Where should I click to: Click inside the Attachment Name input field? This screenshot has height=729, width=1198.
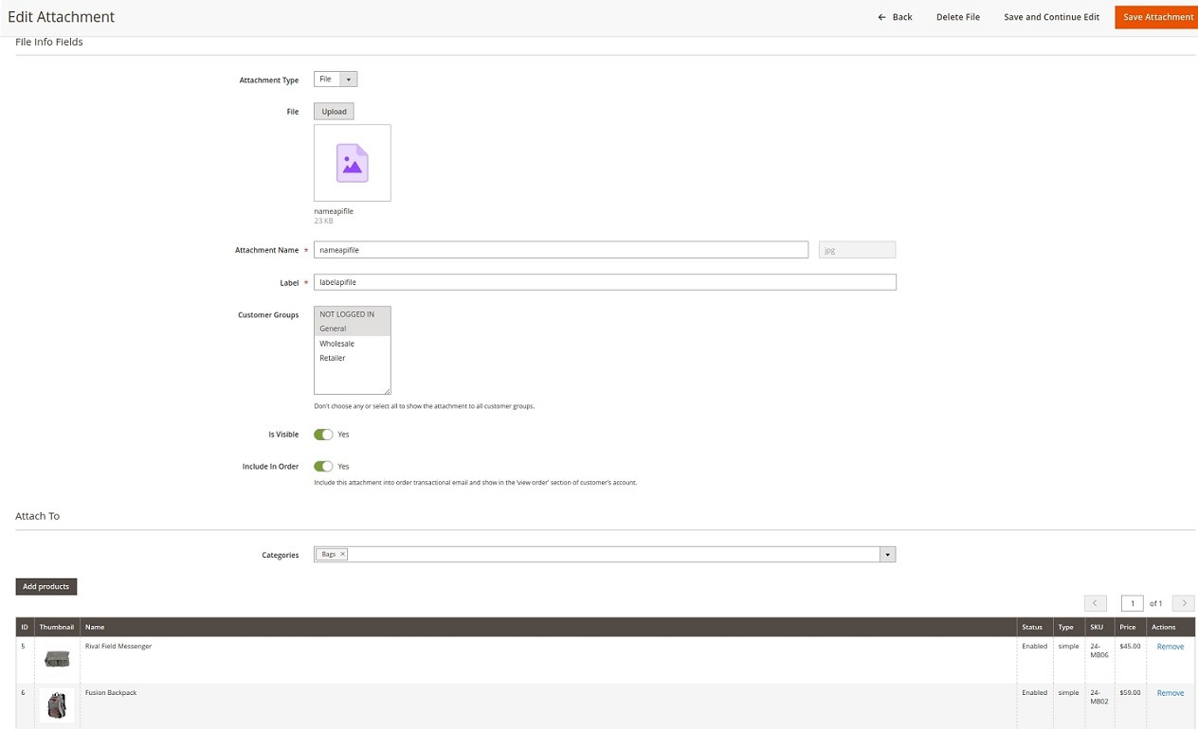click(x=559, y=249)
